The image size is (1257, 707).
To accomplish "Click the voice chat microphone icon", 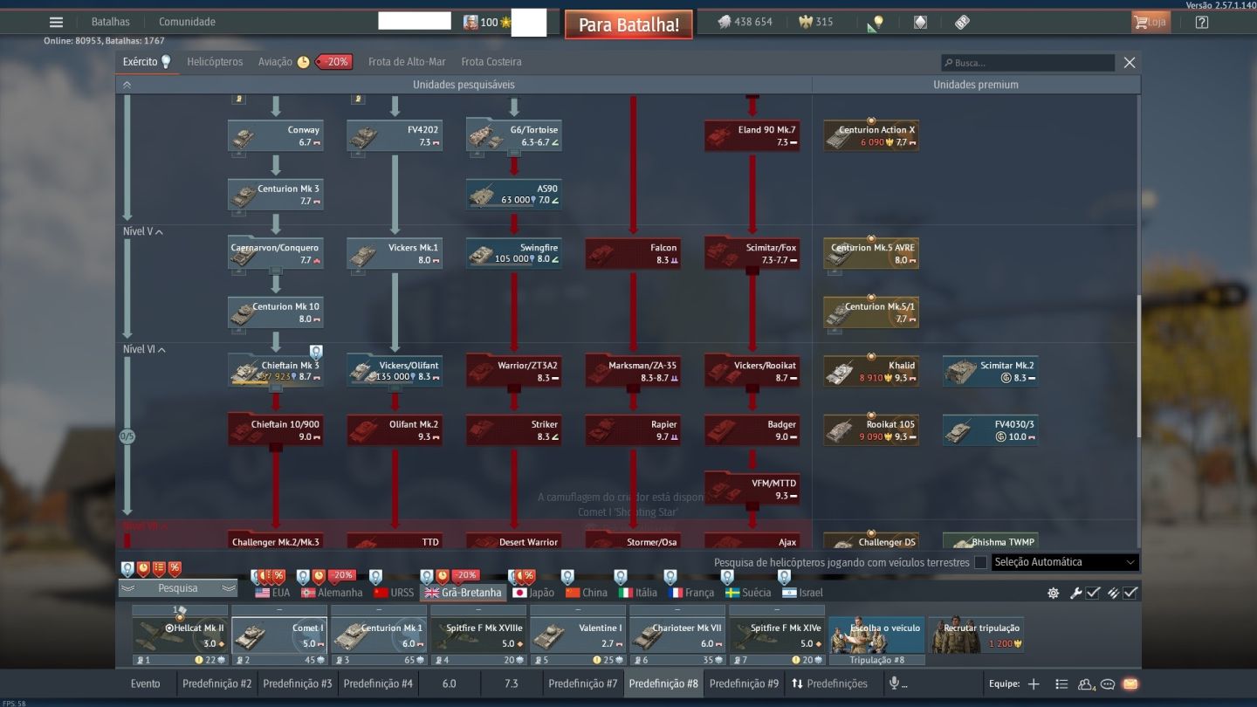I will [893, 683].
